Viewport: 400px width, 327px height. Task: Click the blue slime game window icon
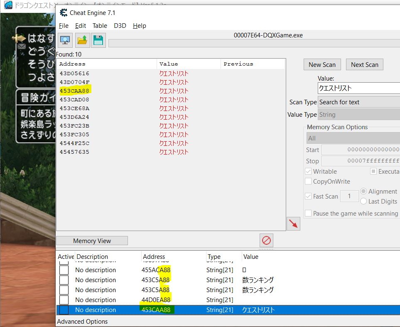[8, 5]
